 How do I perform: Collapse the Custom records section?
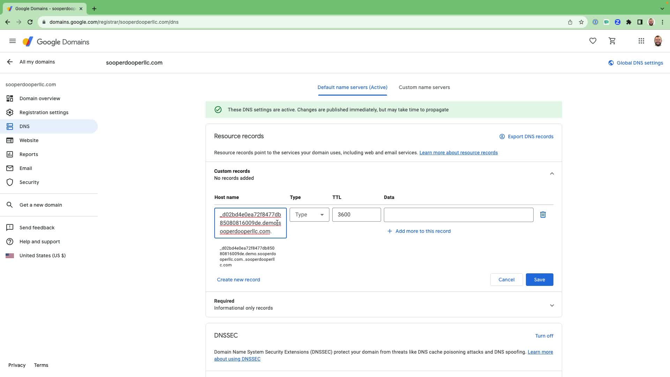[552, 173]
